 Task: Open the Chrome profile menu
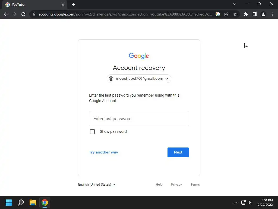tap(263, 14)
